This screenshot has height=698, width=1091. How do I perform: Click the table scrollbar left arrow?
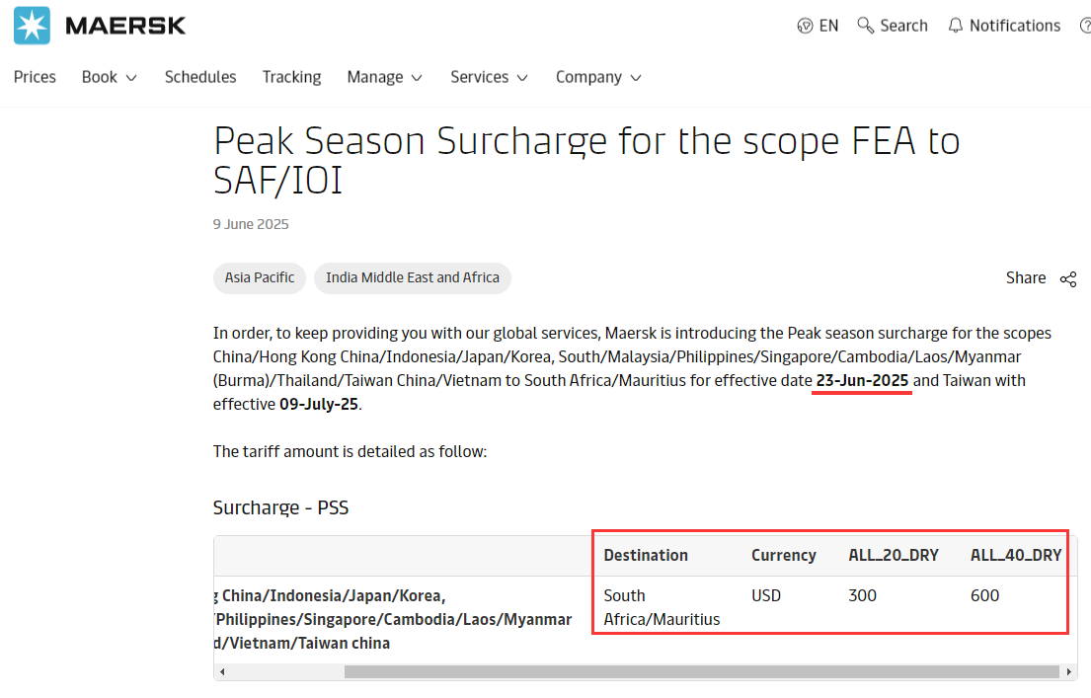pyautogui.click(x=222, y=672)
